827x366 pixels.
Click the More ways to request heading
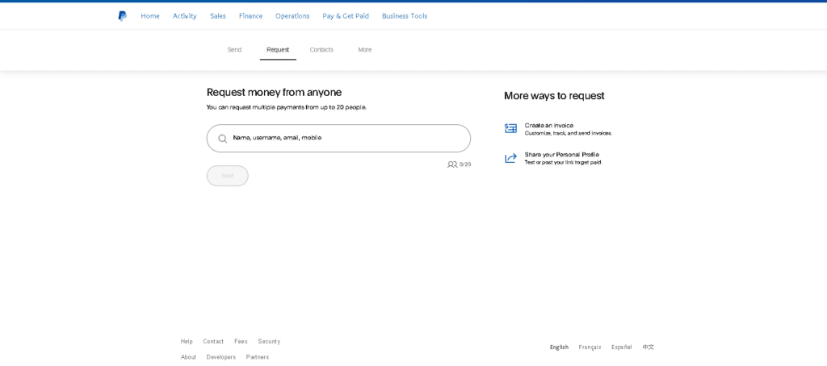click(554, 96)
